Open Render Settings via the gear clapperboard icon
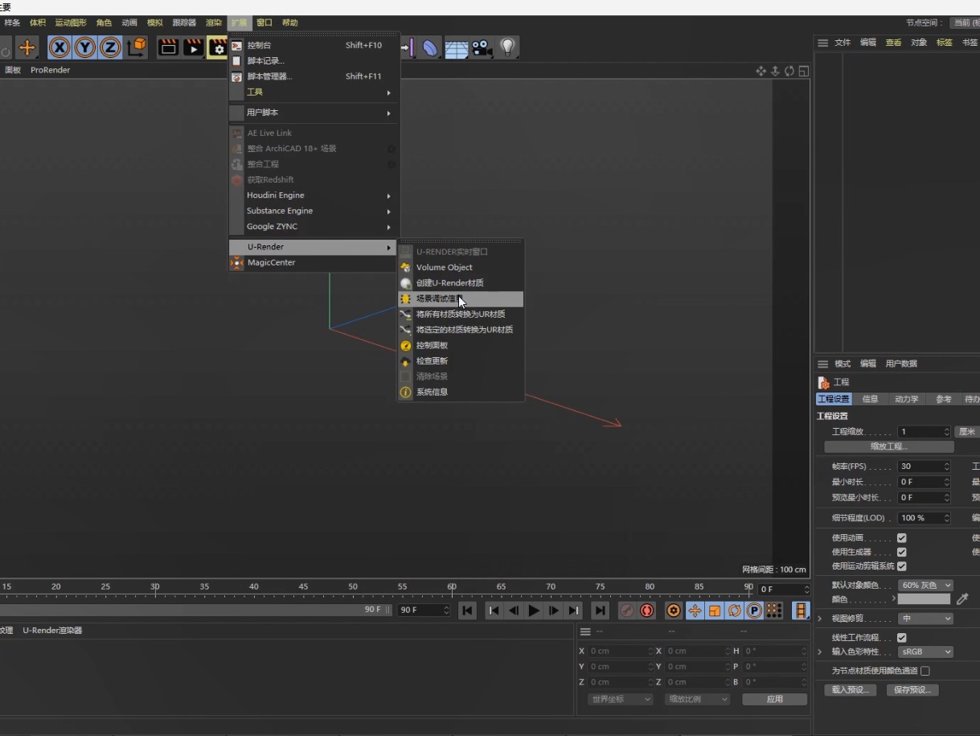980x736 pixels. coord(217,47)
